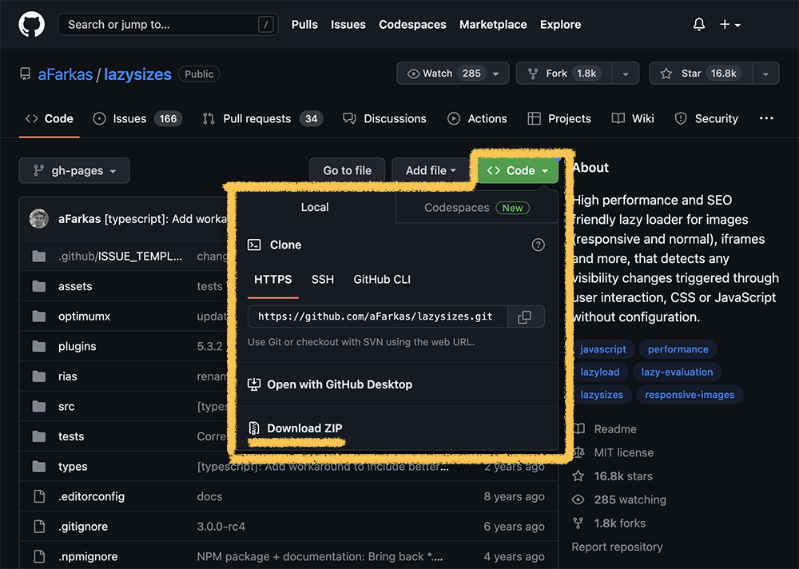Open the Projects tab
799x569 pixels.
(559, 119)
